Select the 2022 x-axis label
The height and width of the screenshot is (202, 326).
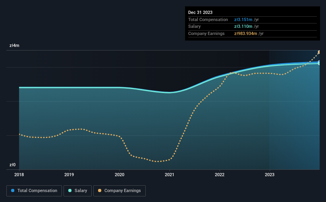220,175
